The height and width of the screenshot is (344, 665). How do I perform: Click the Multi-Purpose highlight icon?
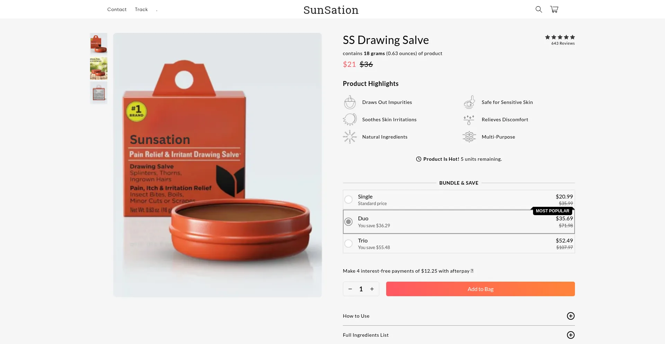click(469, 137)
